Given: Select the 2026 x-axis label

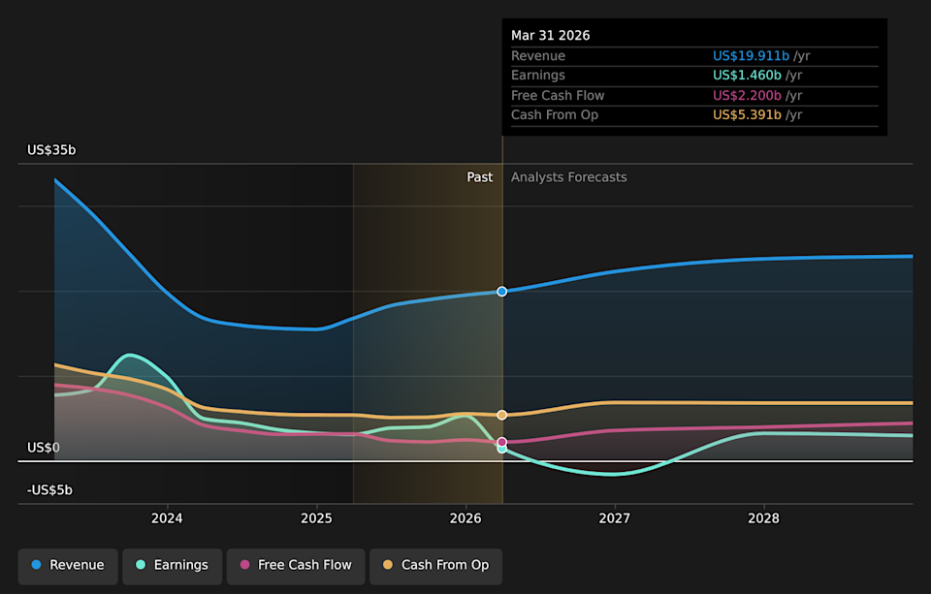Looking at the screenshot, I should (x=465, y=518).
